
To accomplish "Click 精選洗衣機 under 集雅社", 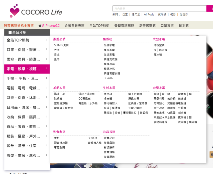I will [111, 59].
